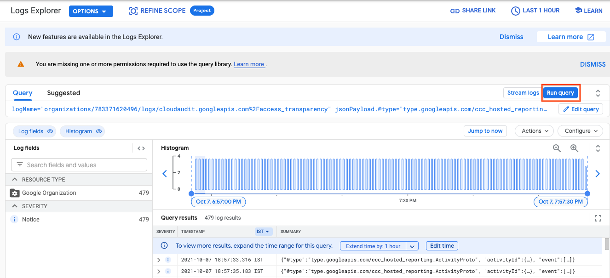Click the histogram left arrow to go earlier
The height and width of the screenshot is (278, 610).
click(x=165, y=174)
